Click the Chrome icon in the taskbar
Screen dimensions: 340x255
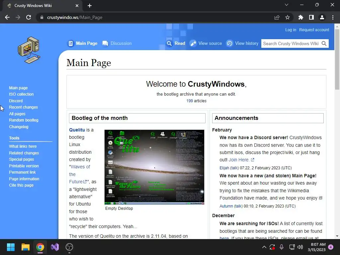[40, 247]
